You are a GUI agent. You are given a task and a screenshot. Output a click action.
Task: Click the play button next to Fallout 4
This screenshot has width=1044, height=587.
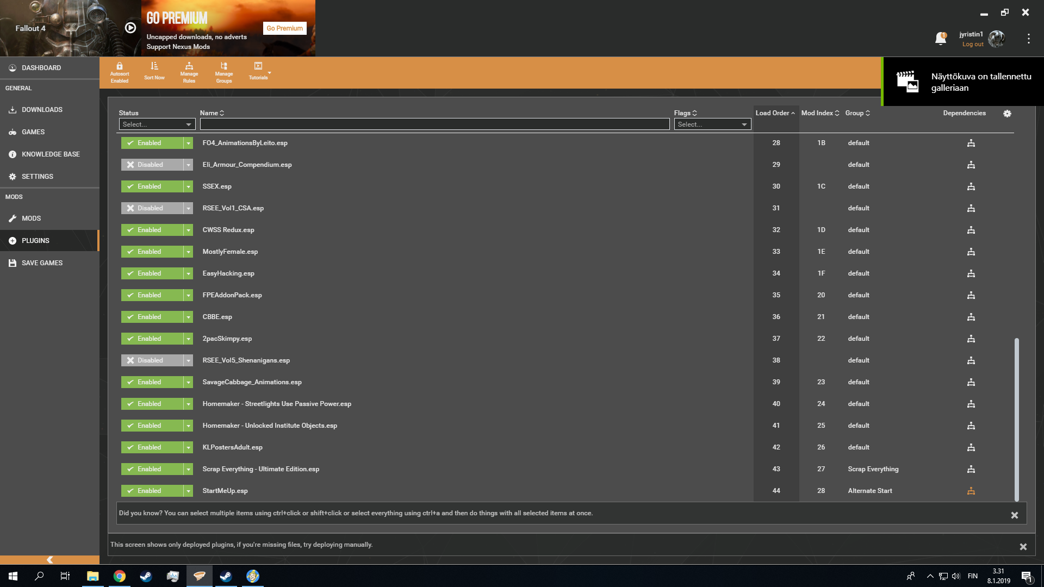(130, 28)
